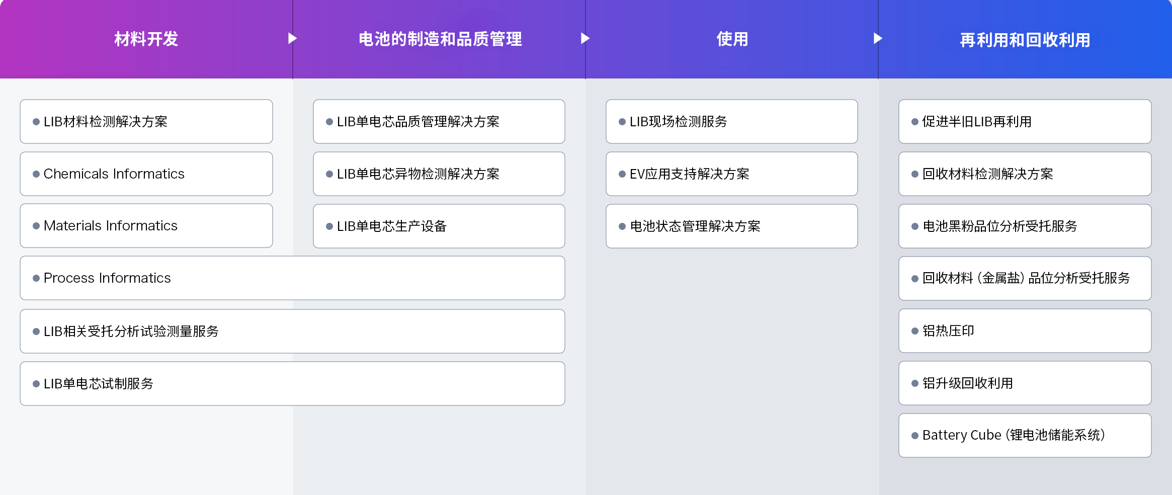This screenshot has height=495, width=1172.
Task: Click LIB相关受托分析试验测量服务
Action: point(292,332)
